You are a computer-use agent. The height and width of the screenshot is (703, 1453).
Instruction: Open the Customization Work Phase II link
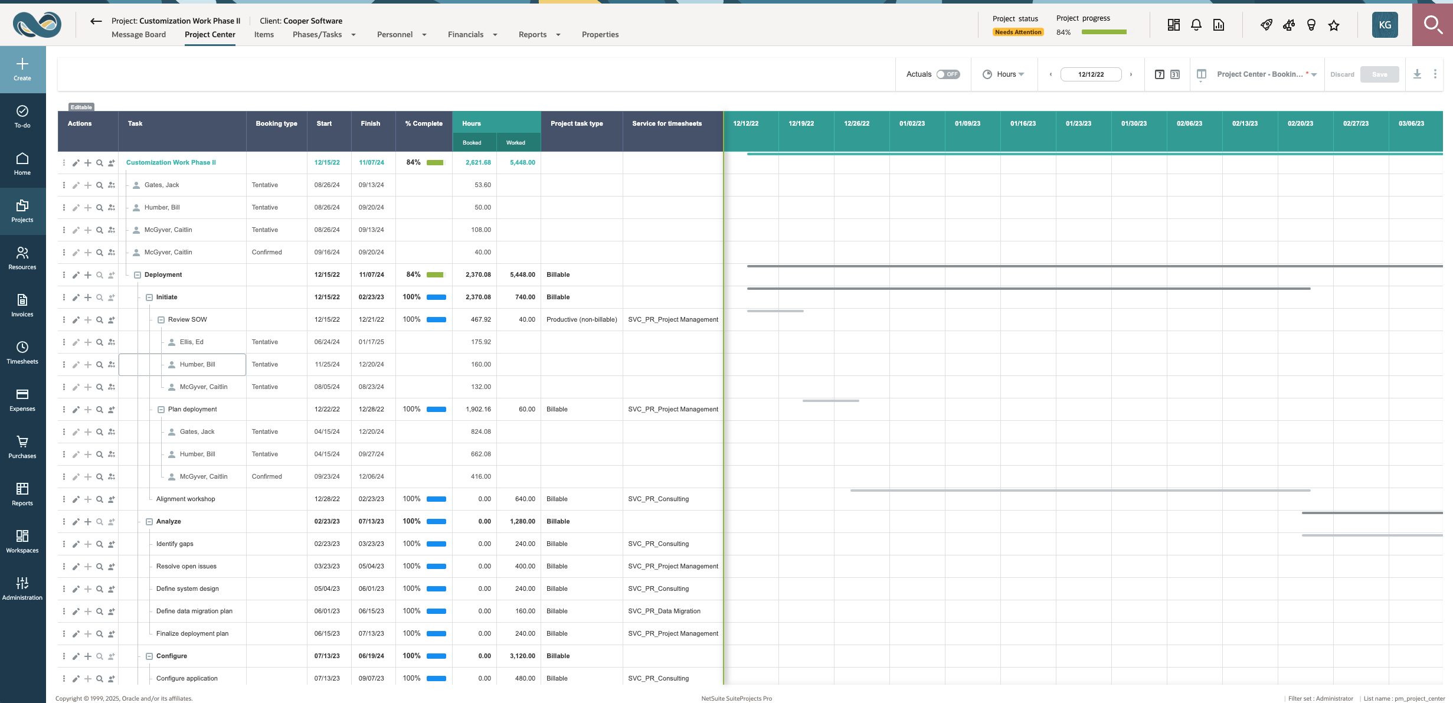pos(171,163)
